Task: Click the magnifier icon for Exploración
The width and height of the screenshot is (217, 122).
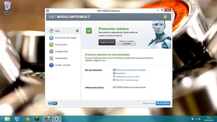Action: pos(51,38)
